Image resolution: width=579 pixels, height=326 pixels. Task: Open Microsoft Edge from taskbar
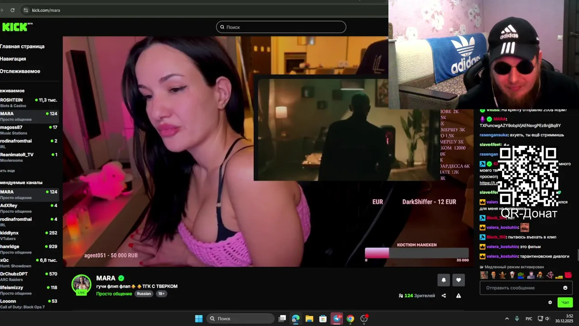pos(296,318)
